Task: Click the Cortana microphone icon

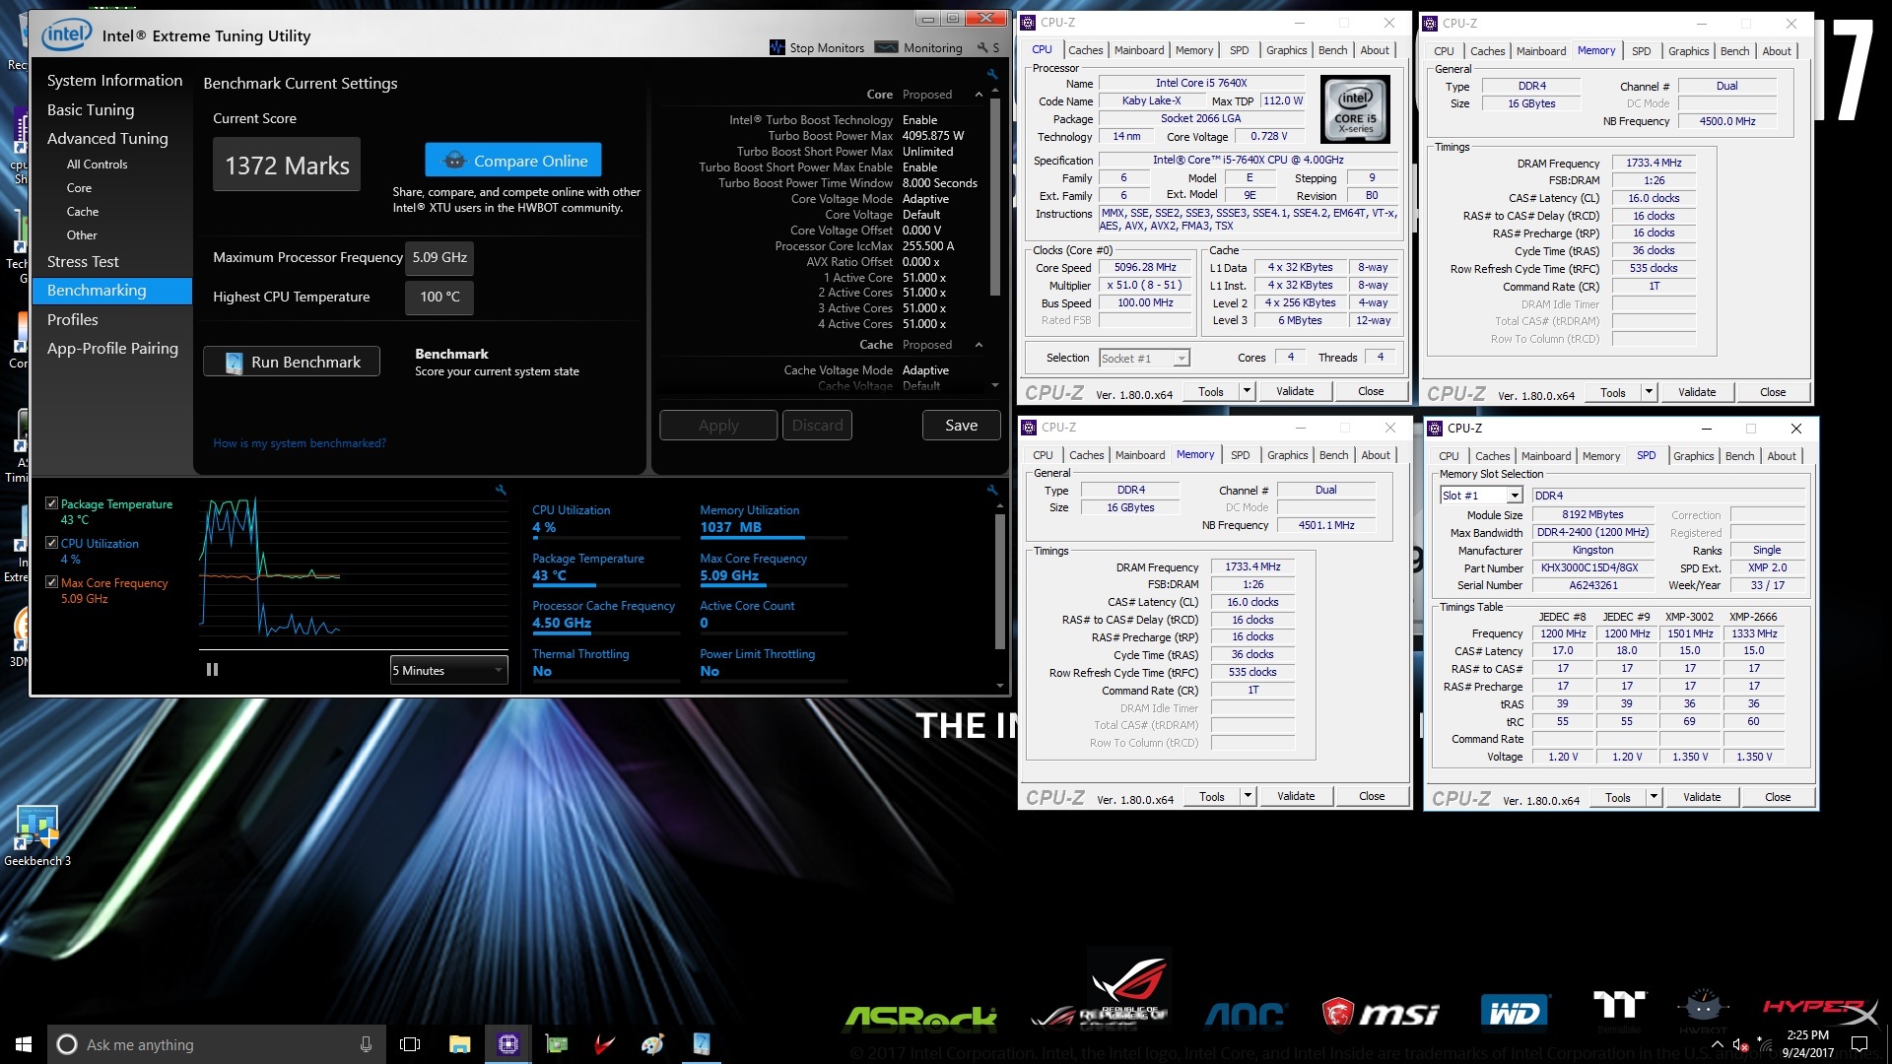Action: pyautogui.click(x=366, y=1044)
